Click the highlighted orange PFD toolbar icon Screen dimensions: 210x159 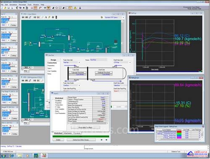click(35, 8)
